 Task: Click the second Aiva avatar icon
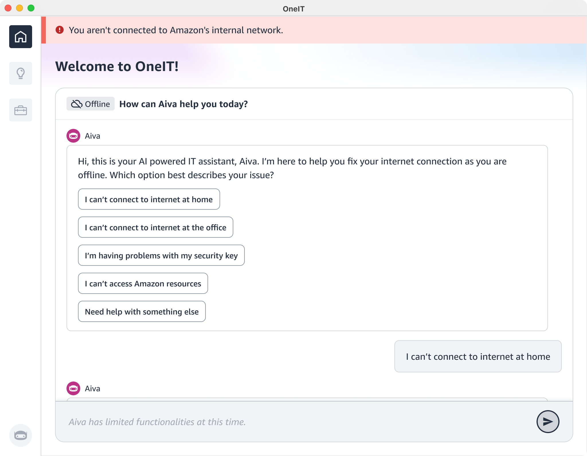pos(73,388)
